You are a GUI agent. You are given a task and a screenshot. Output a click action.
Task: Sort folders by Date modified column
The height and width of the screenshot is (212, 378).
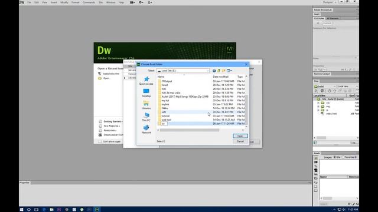pos(220,77)
